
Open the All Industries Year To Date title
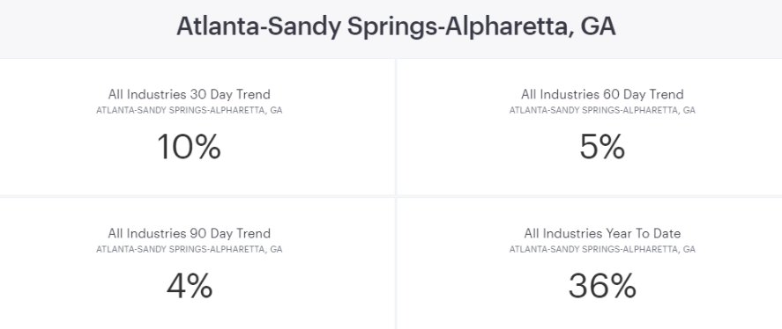(x=602, y=233)
